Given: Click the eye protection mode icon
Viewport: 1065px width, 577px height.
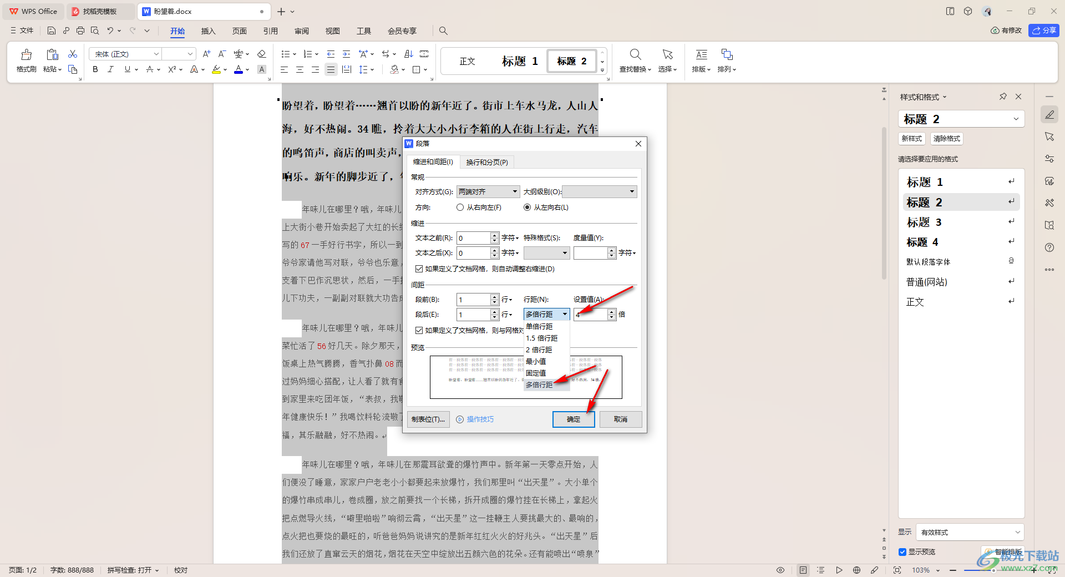Looking at the screenshot, I should 780,570.
